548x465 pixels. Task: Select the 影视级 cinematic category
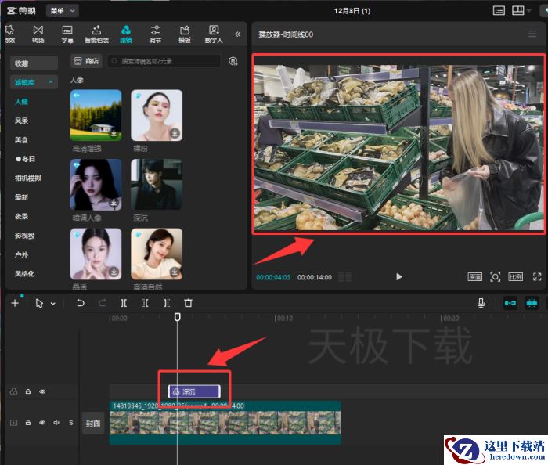tap(24, 236)
